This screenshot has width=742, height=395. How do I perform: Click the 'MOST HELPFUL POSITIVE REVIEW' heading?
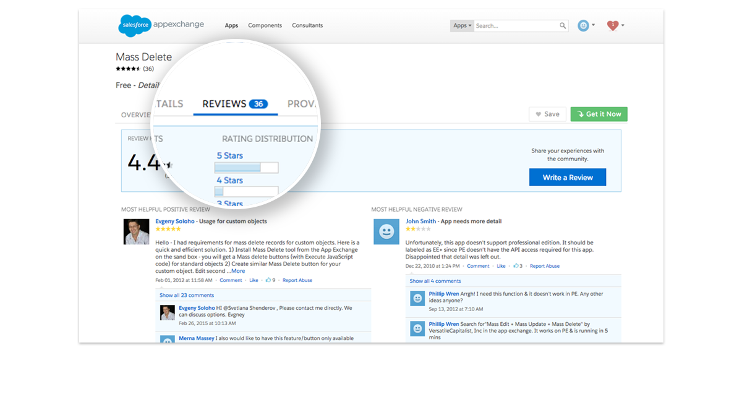[x=165, y=209]
